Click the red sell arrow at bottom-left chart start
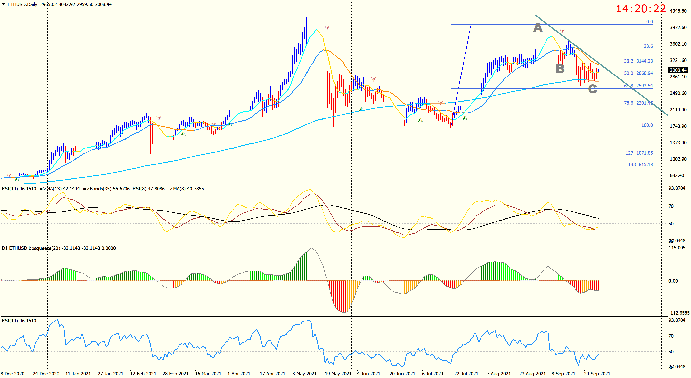 (x=9, y=175)
